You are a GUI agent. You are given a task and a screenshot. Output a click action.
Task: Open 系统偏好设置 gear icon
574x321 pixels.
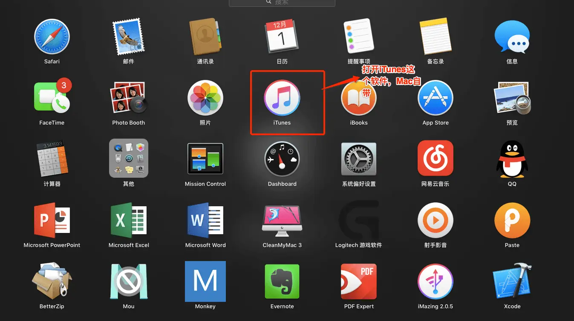pyautogui.click(x=359, y=159)
